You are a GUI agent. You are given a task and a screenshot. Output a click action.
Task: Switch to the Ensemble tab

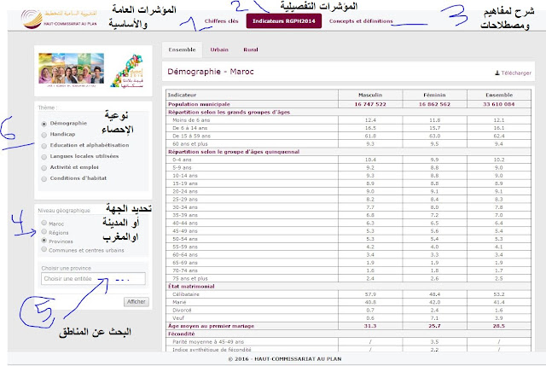[x=182, y=49]
